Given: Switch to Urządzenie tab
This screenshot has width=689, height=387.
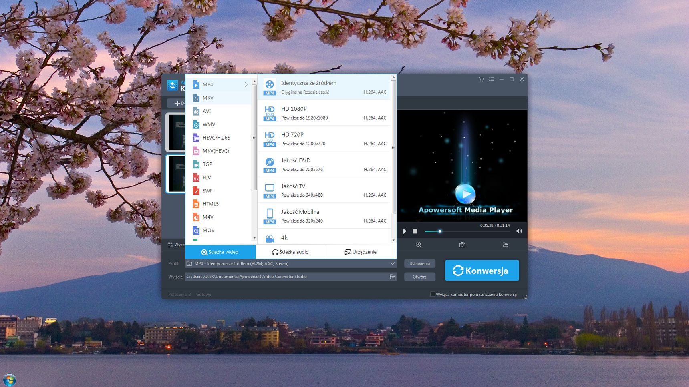Looking at the screenshot, I should tap(361, 252).
